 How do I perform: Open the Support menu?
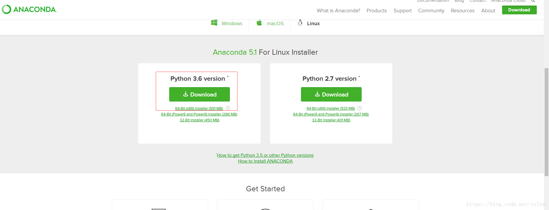click(402, 11)
